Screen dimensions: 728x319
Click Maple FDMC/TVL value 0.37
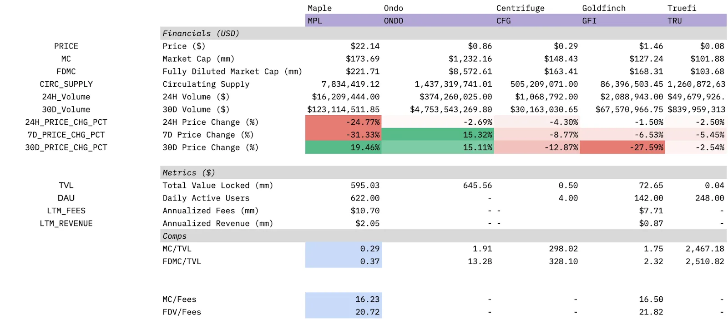point(344,261)
